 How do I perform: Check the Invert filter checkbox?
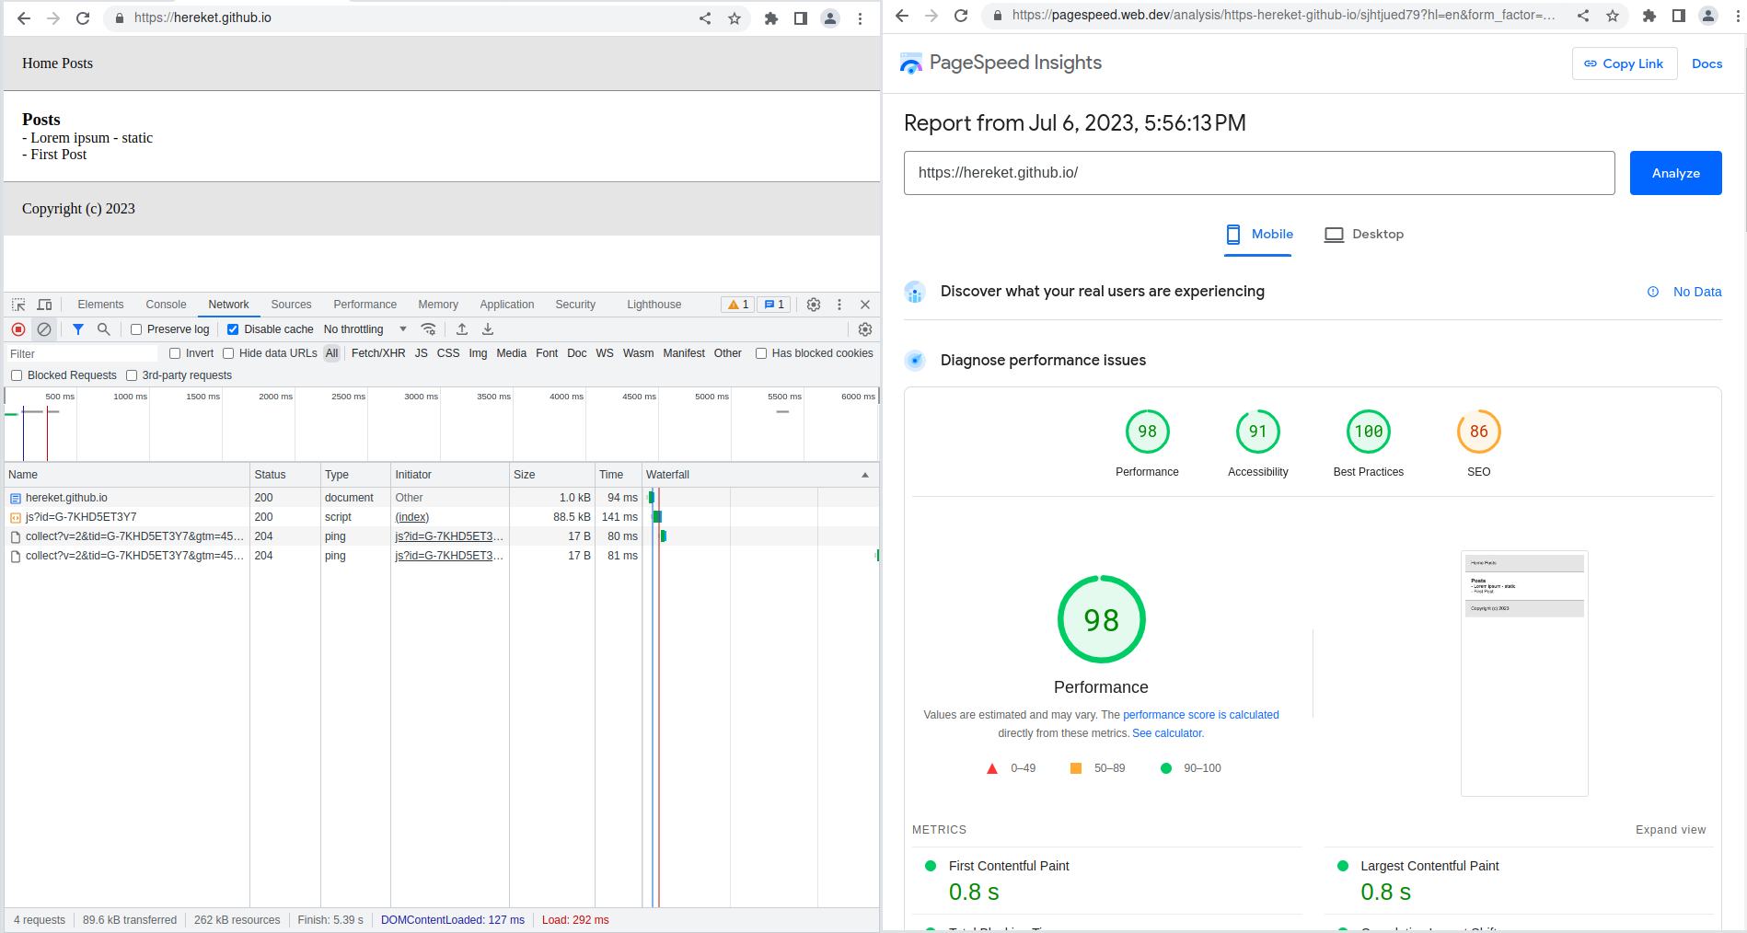tap(175, 353)
